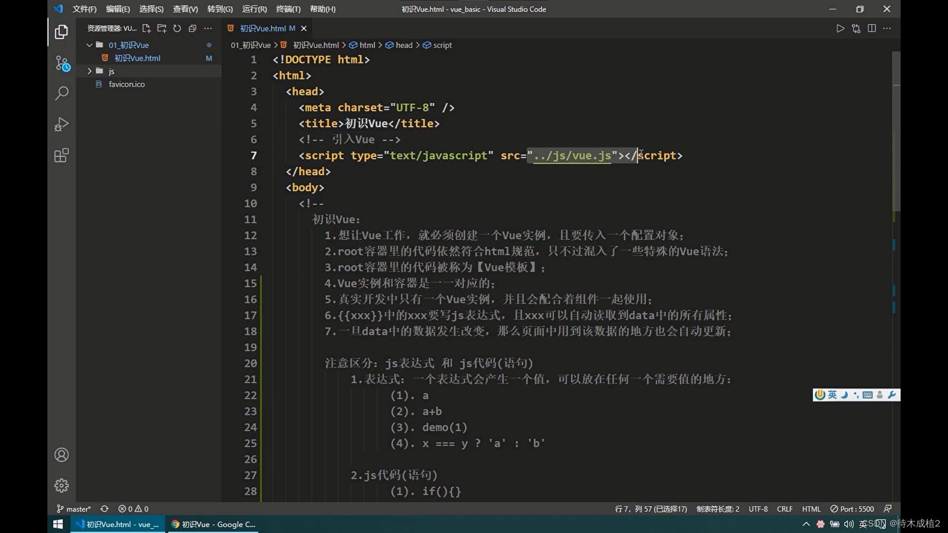Run the code with play icon
Screen dimensions: 948x533
(x=840, y=29)
